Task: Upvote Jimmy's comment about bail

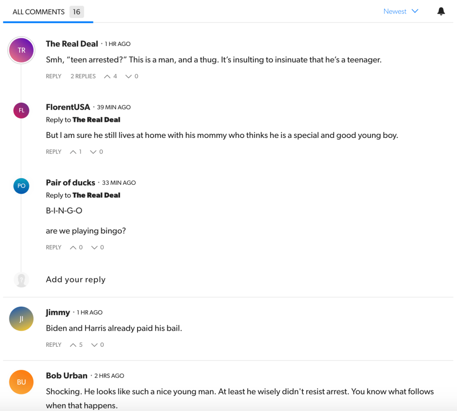Action: [73, 345]
